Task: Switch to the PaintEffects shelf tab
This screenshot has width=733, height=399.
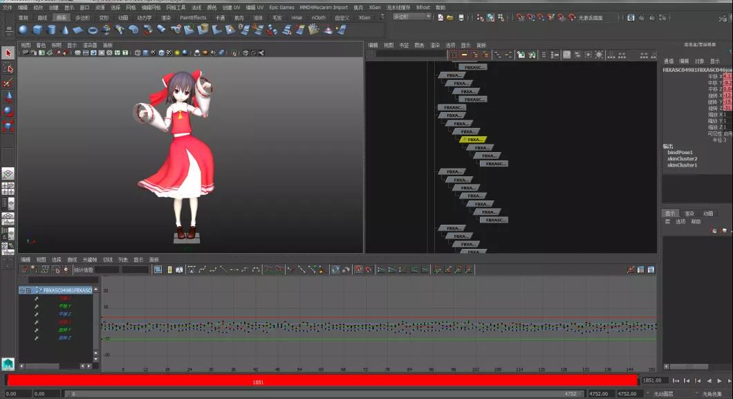Action: click(193, 17)
